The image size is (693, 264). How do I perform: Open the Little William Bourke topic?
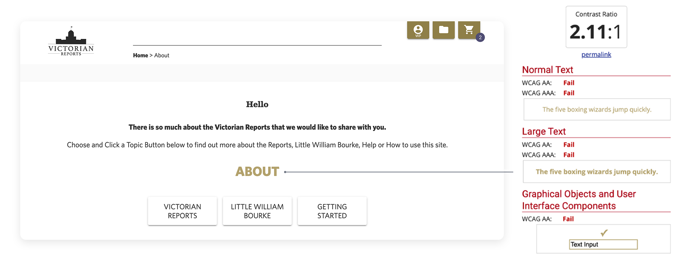(x=257, y=211)
